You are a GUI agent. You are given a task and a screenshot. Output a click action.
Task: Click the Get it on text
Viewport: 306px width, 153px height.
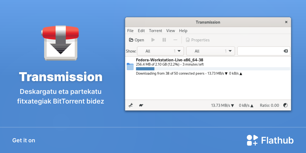click(24, 140)
